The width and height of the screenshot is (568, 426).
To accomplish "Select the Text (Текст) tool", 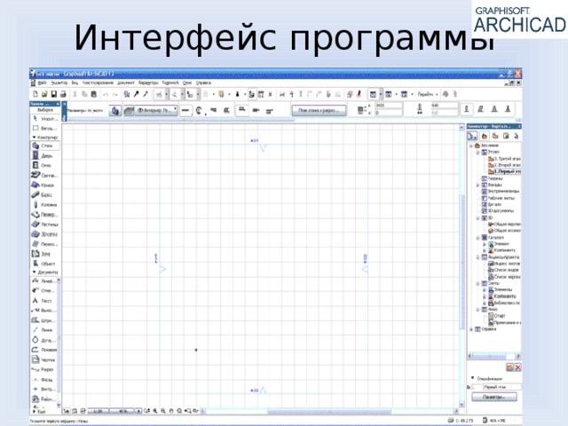I will [x=45, y=301].
